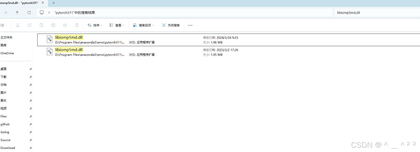Image resolution: width=420 pixels, height=152 pixels.
Task: Click the This PC monitor icon in address bar
Action: 42,13
